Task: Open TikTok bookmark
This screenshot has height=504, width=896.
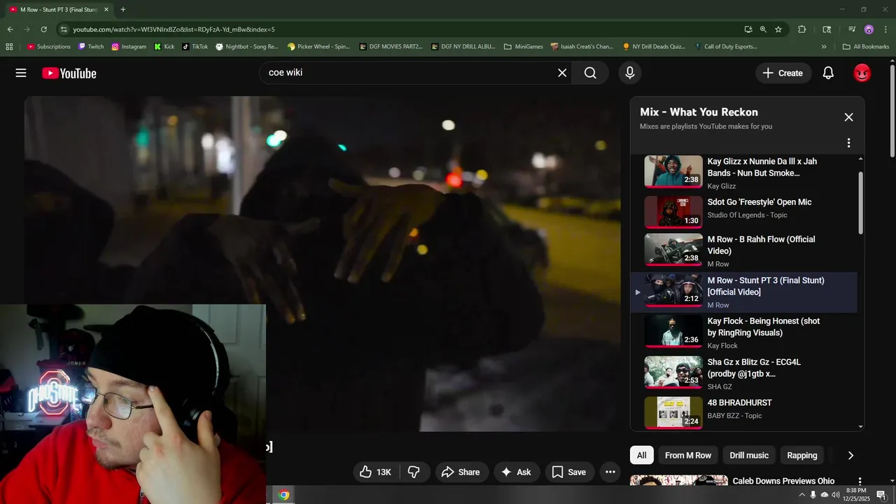Action: (x=195, y=47)
